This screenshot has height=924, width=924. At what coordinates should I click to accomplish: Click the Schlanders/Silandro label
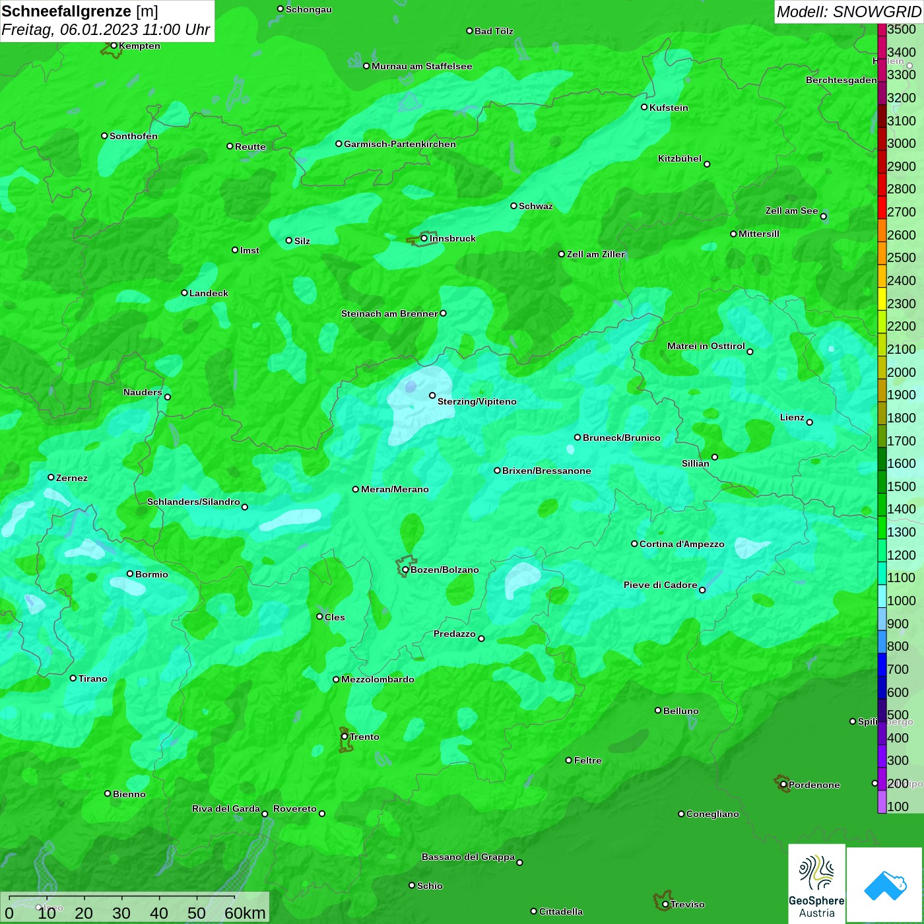193,502
